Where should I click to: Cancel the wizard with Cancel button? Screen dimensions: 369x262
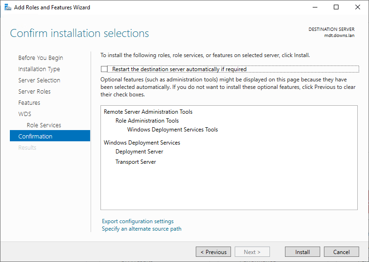[x=341, y=252]
